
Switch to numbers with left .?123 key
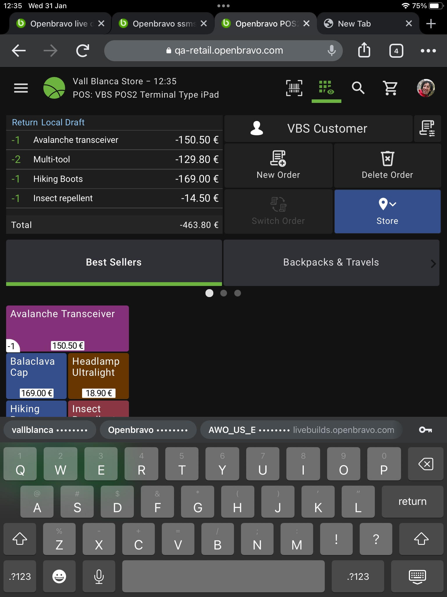click(20, 576)
